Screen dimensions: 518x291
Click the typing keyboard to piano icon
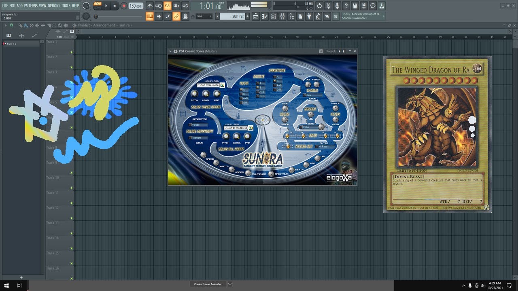tap(150, 17)
